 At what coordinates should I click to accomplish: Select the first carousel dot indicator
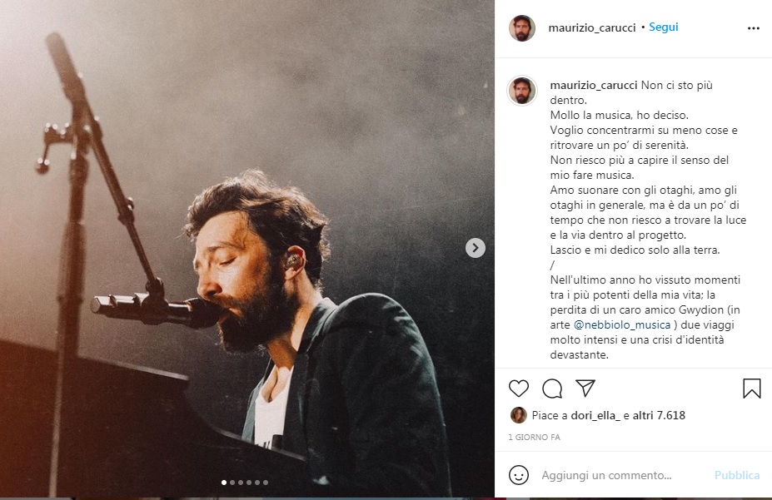(223, 481)
